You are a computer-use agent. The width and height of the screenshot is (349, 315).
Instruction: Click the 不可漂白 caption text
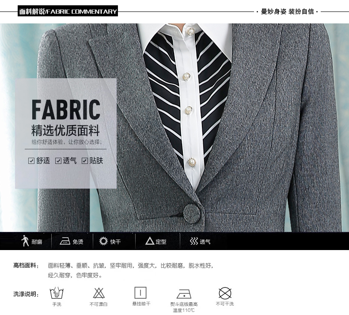tap(99, 304)
